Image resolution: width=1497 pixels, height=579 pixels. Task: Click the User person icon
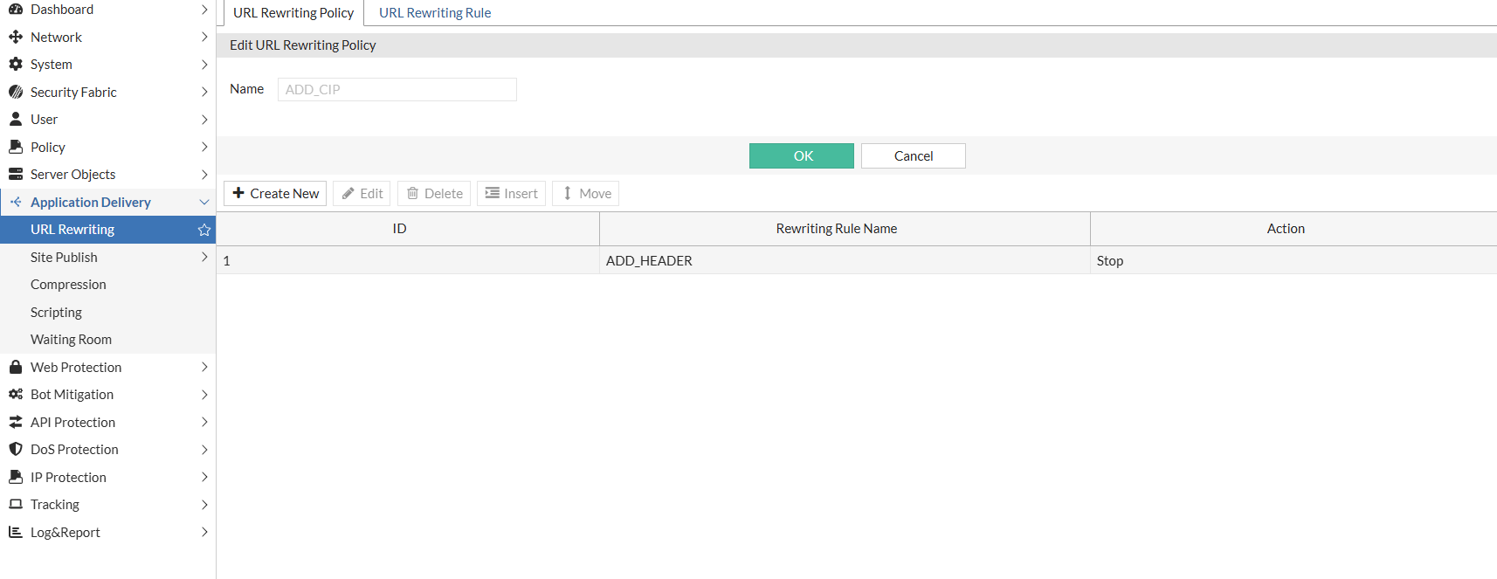[x=16, y=119]
